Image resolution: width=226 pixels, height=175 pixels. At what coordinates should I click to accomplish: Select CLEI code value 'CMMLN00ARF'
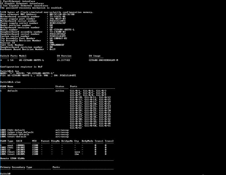tap(57, 45)
